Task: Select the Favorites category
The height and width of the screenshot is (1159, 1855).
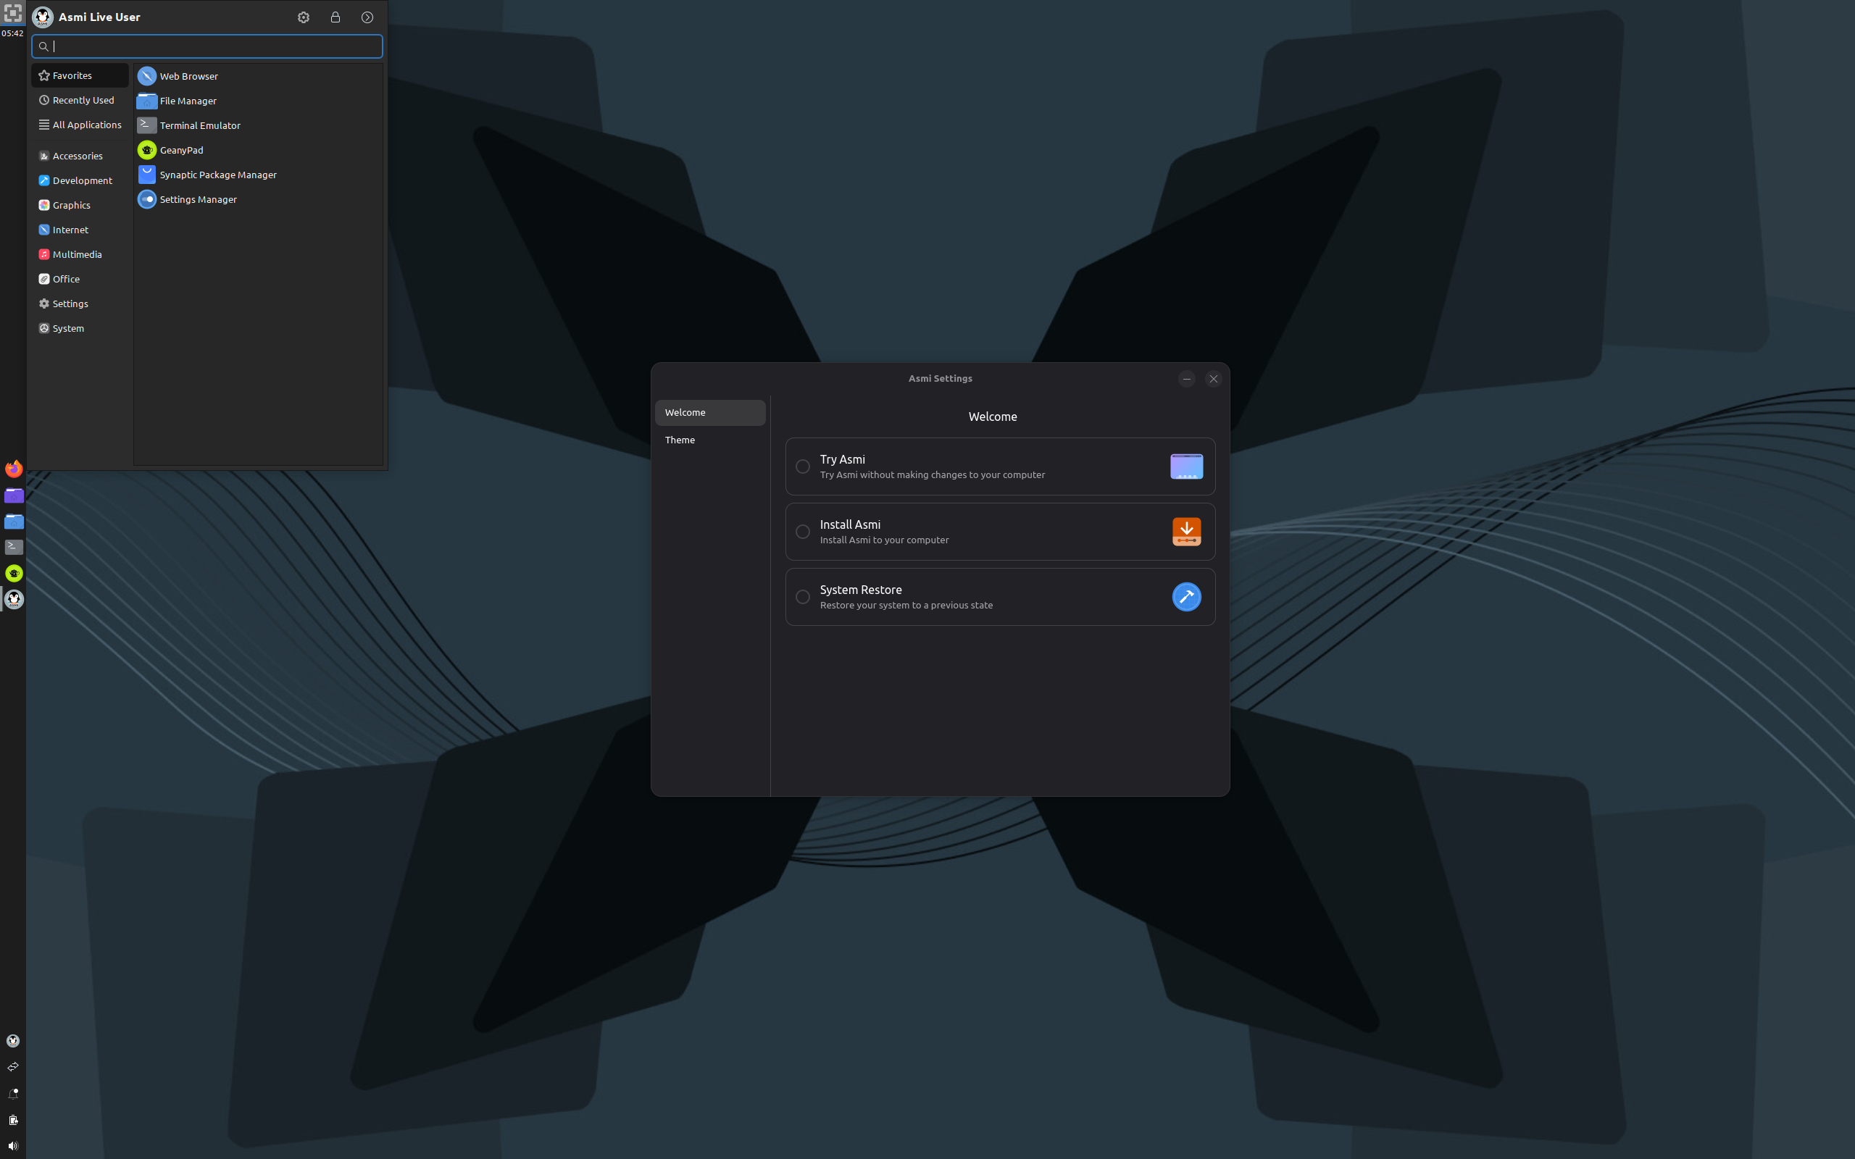Action: 80,75
